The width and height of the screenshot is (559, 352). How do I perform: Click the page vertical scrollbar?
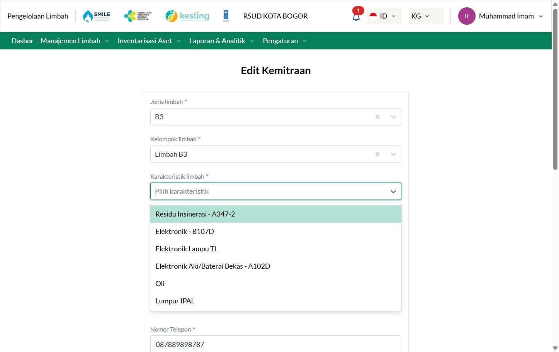(x=555, y=89)
